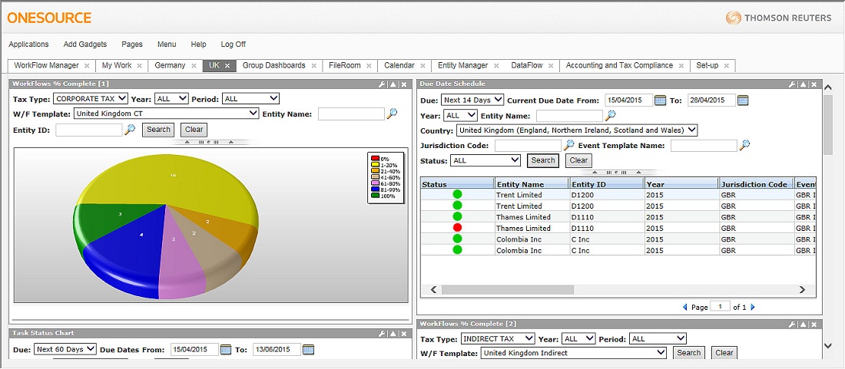
Task: Open calendar picker for Current Due Date From
Action: pos(660,100)
